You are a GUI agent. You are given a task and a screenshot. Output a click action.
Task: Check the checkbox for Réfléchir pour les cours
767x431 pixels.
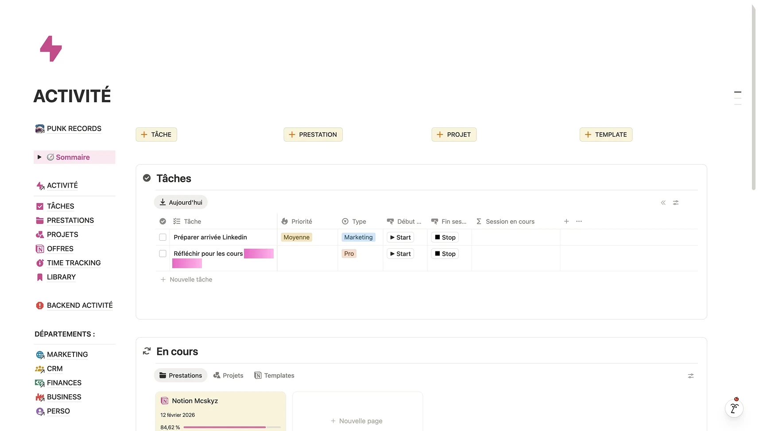tap(163, 254)
